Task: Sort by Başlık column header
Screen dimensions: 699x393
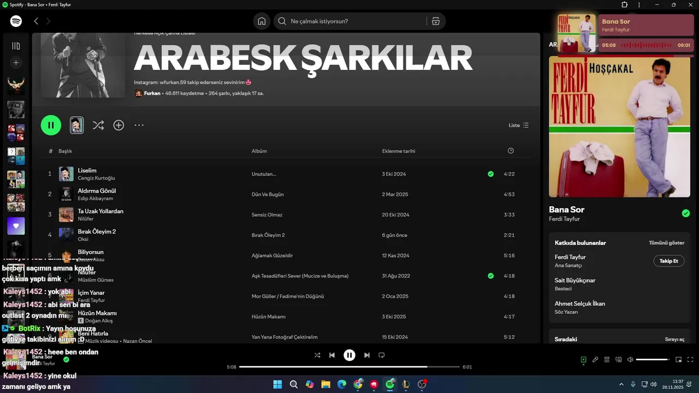Action: [x=66, y=151]
